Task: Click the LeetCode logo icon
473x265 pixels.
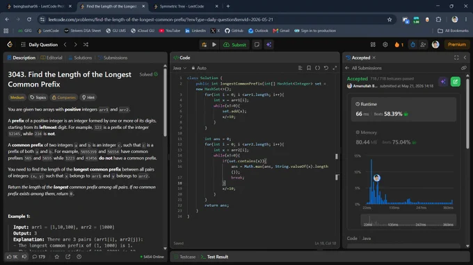Action: [10, 44]
